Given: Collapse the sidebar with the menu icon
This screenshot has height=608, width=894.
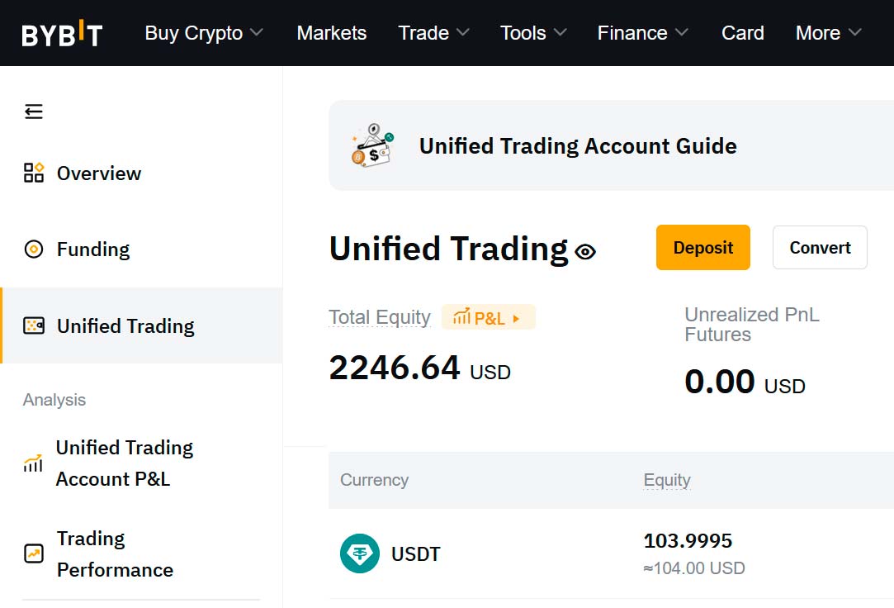Looking at the screenshot, I should point(34,112).
